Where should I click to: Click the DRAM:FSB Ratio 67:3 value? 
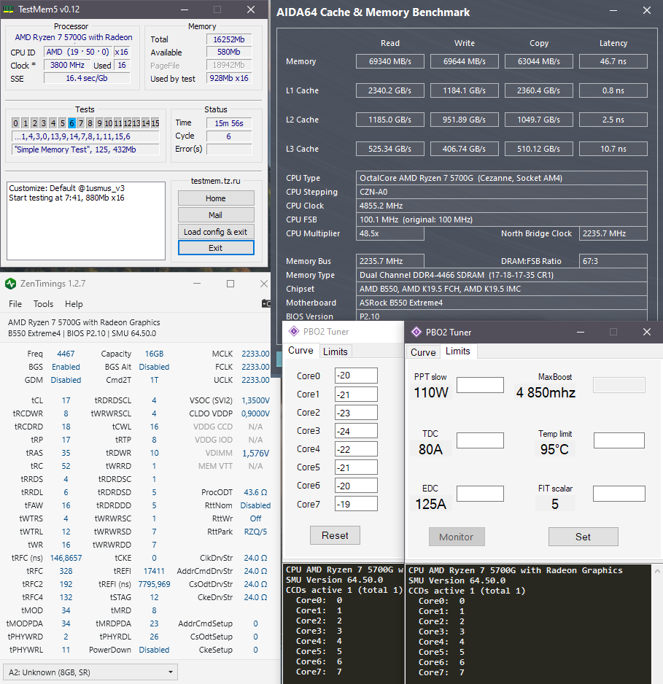click(613, 261)
